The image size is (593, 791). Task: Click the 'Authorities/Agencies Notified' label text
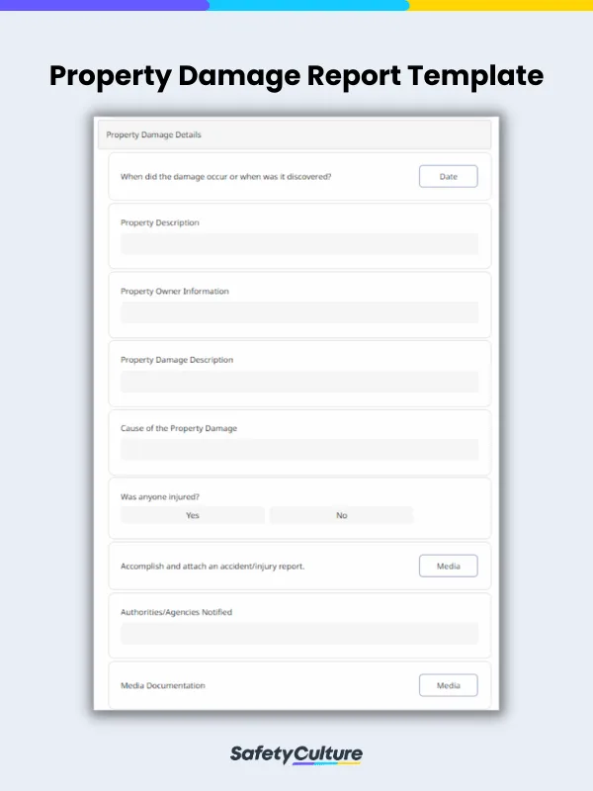176,612
